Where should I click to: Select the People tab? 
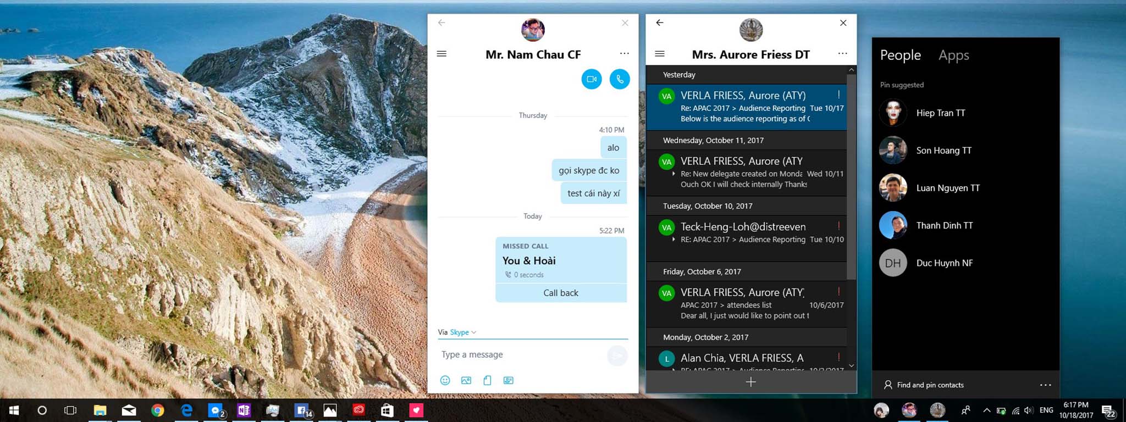(x=901, y=55)
